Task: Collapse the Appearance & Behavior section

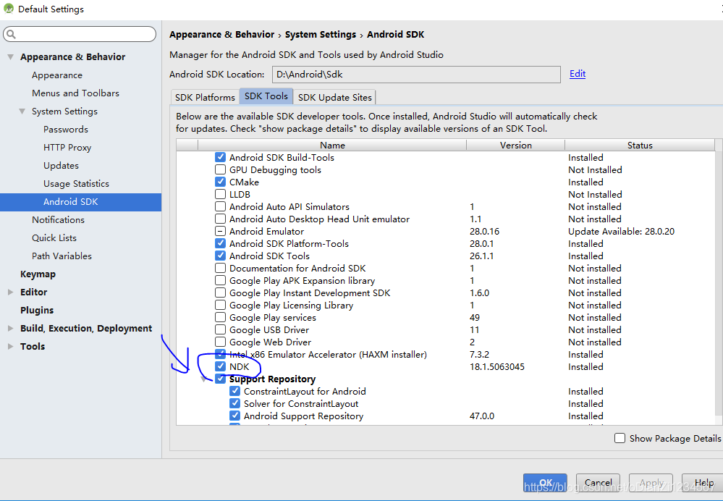Action: pyautogui.click(x=10, y=56)
